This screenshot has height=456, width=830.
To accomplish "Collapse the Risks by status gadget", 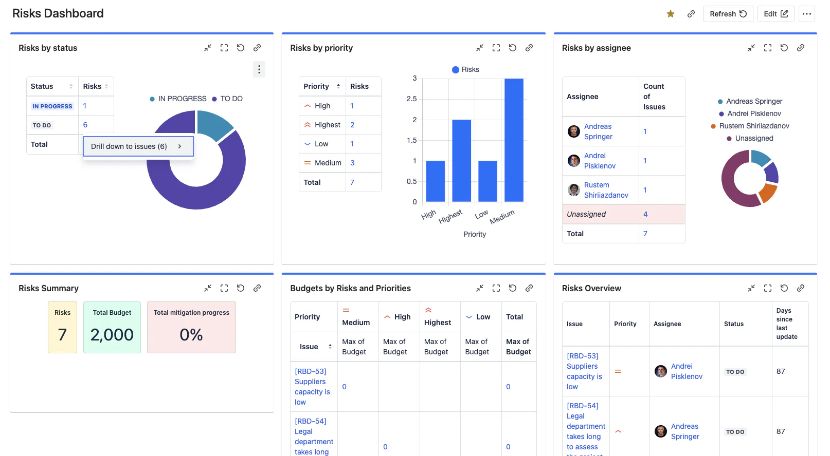I will coord(208,48).
